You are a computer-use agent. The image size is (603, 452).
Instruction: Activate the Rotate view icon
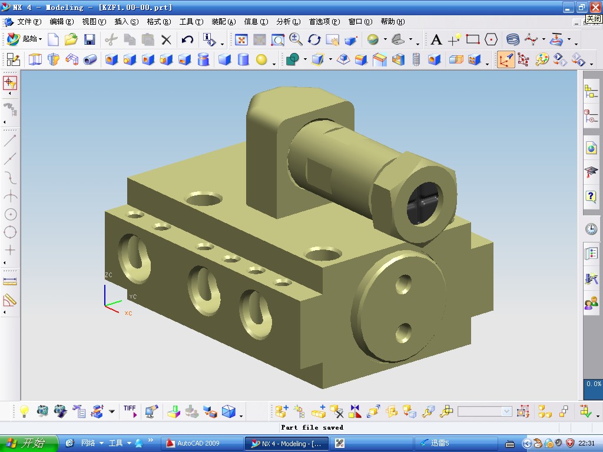coord(314,39)
